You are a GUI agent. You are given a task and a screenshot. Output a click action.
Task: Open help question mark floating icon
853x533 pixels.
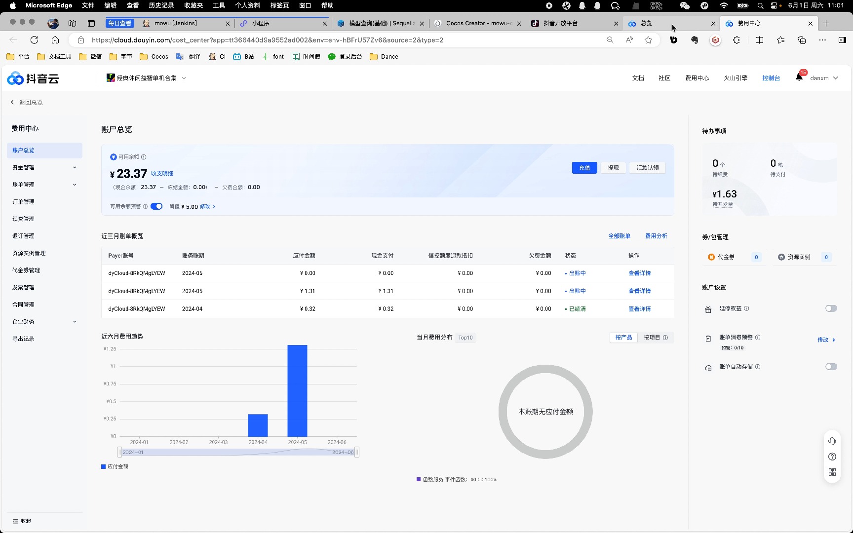pos(832,457)
